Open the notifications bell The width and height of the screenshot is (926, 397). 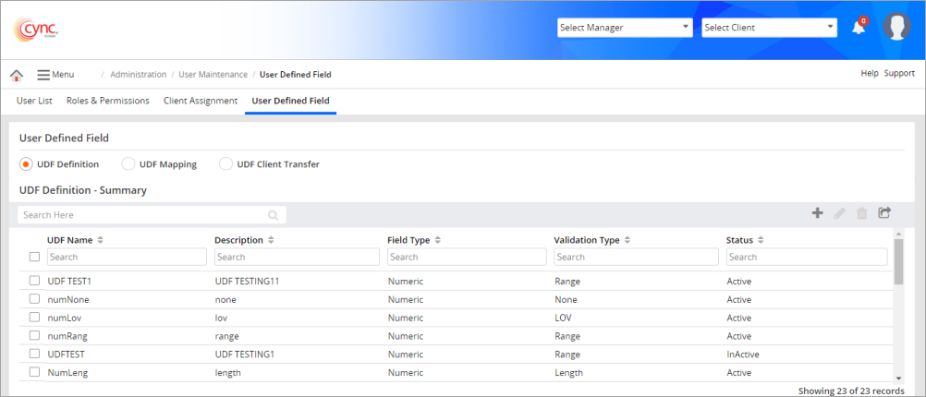pyautogui.click(x=859, y=27)
